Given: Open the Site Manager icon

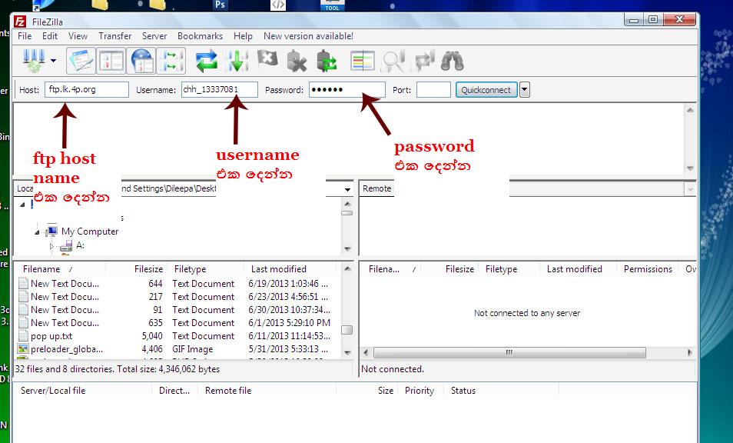Looking at the screenshot, I should point(34,61).
